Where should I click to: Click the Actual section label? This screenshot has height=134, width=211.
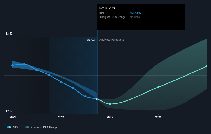click(91, 40)
